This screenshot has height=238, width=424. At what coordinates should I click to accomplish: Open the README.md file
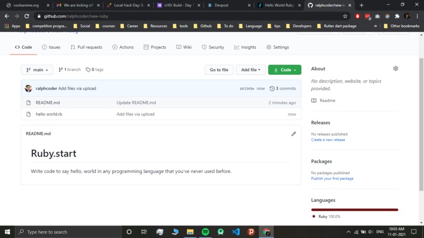click(47, 102)
